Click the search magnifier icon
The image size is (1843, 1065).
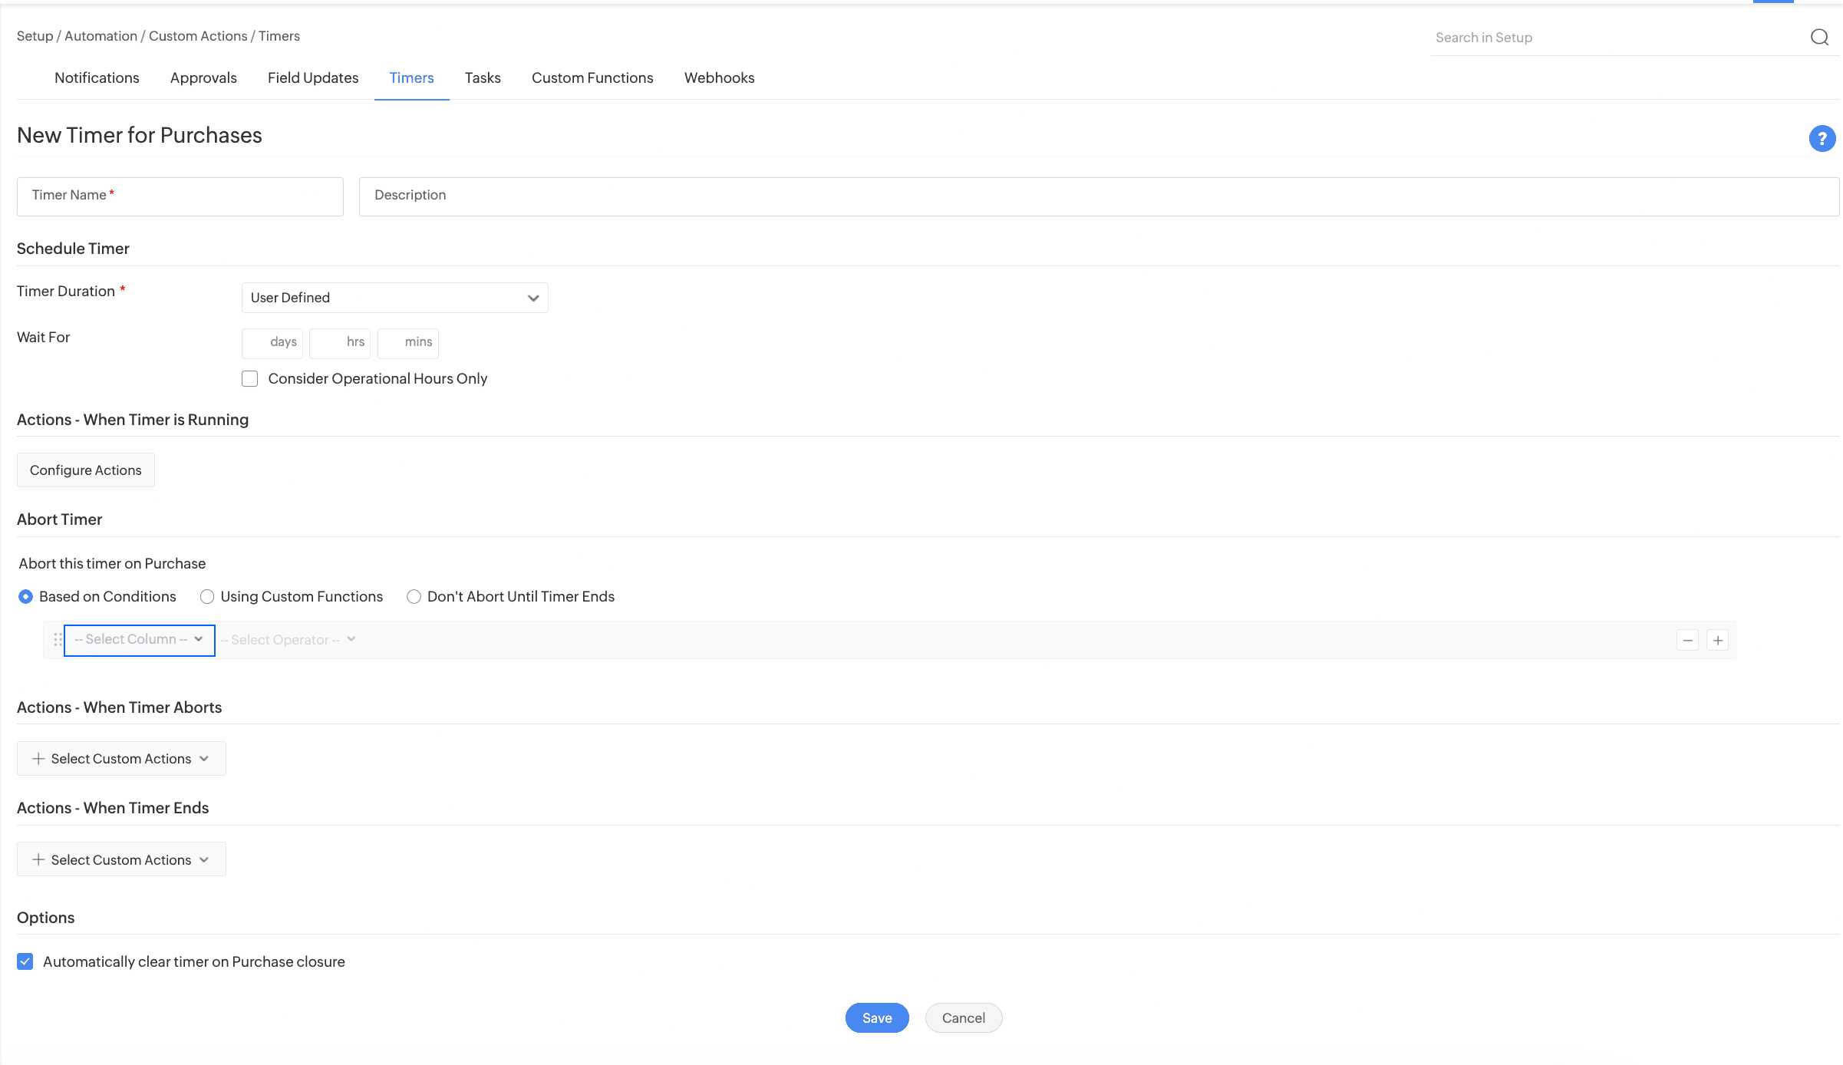1819,38
